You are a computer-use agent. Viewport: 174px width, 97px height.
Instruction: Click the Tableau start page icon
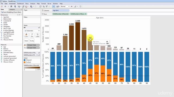coord(2,6)
